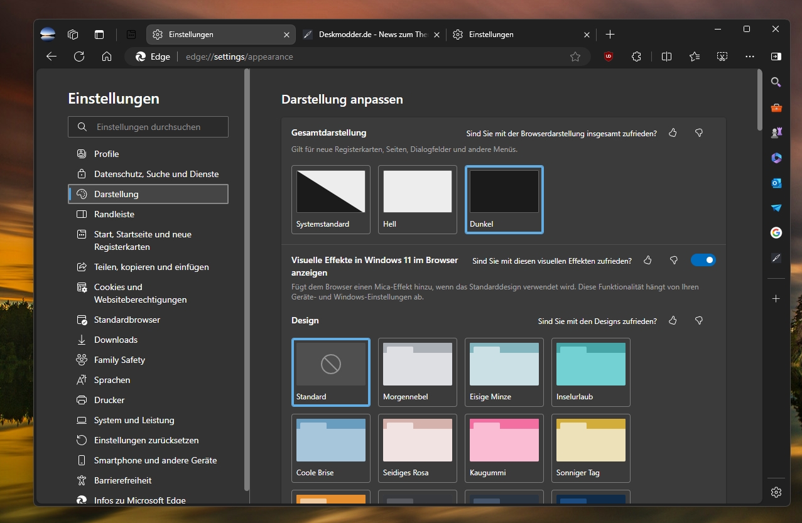Open Einstellungen zurücksetzen section
This screenshot has height=523, width=802.
point(148,440)
